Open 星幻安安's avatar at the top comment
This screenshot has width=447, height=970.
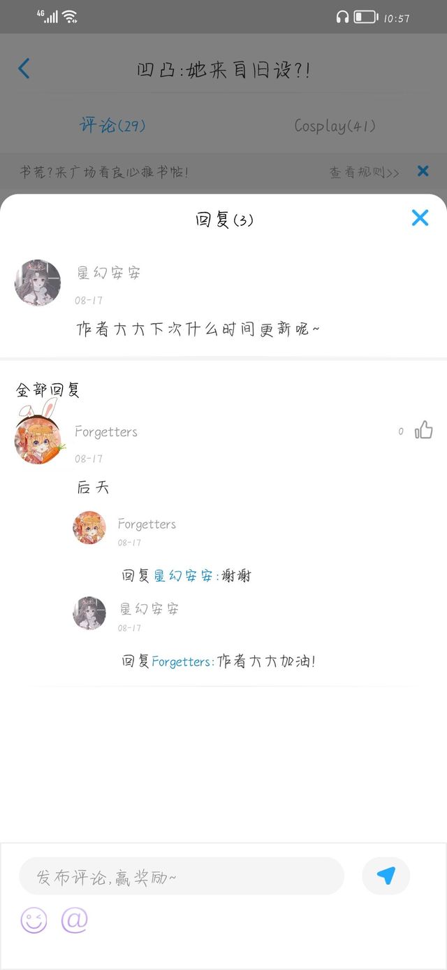[38, 283]
